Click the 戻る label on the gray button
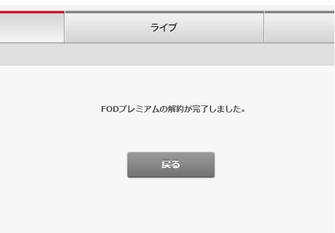The height and width of the screenshot is (233, 335). pyautogui.click(x=171, y=164)
